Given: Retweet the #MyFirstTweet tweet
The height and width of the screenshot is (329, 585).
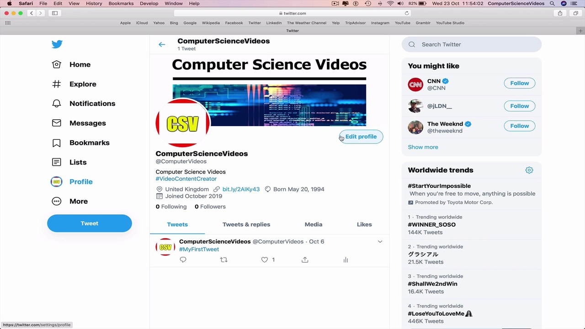Looking at the screenshot, I should pyautogui.click(x=223, y=260).
